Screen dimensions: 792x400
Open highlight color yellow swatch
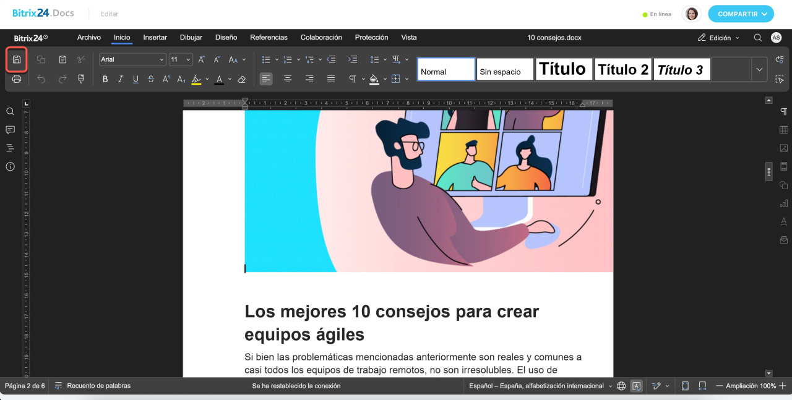pos(196,79)
